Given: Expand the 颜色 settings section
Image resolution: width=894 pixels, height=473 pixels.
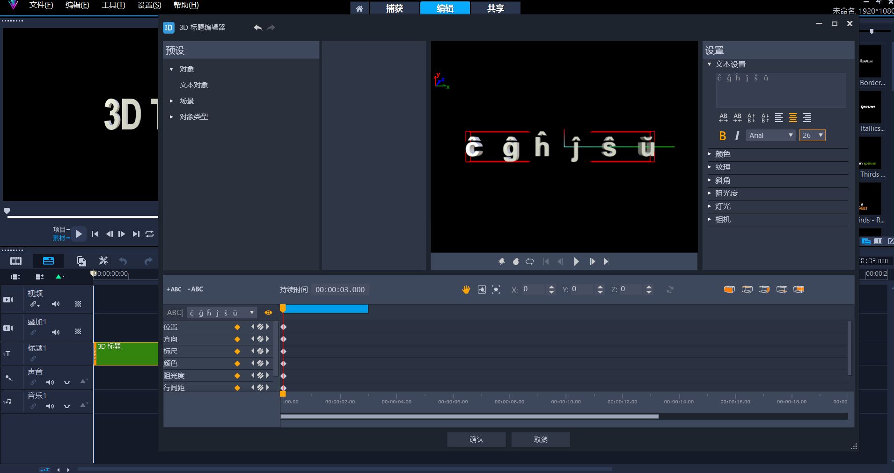Looking at the screenshot, I should (x=722, y=154).
